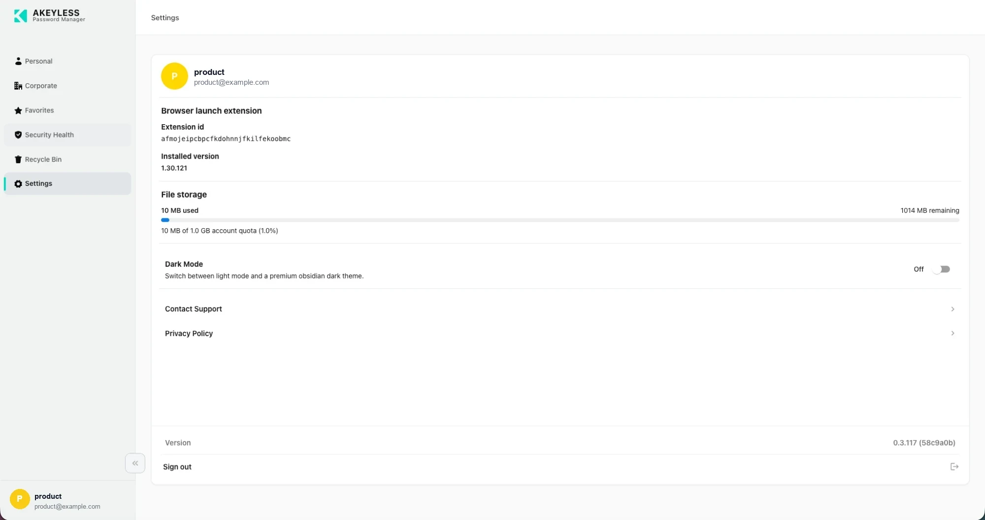Viewport: 985px width, 520px height.
Task: Open Contact Support
Action: [x=560, y=309]
